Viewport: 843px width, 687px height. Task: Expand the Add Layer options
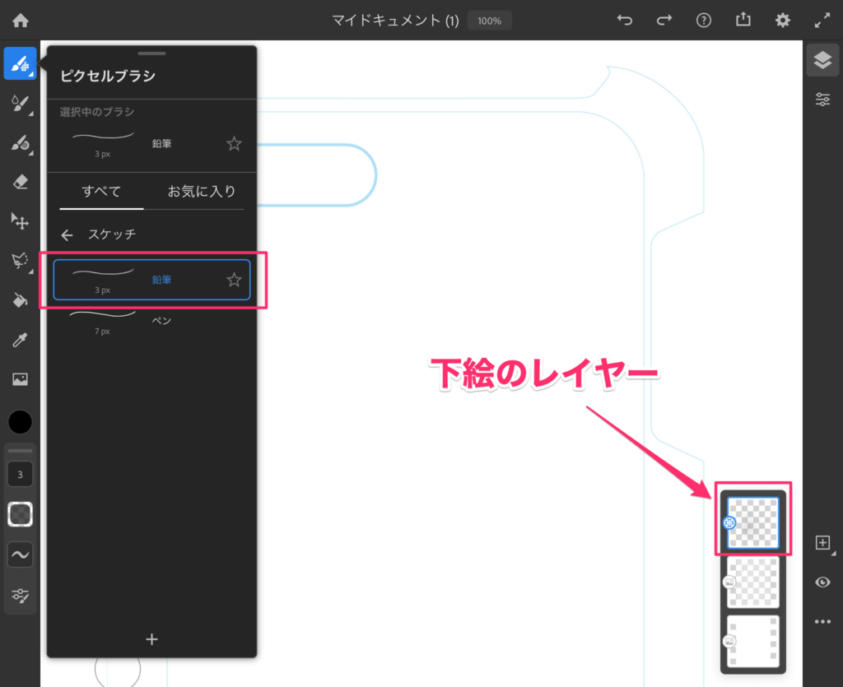(x=822, y=543)
